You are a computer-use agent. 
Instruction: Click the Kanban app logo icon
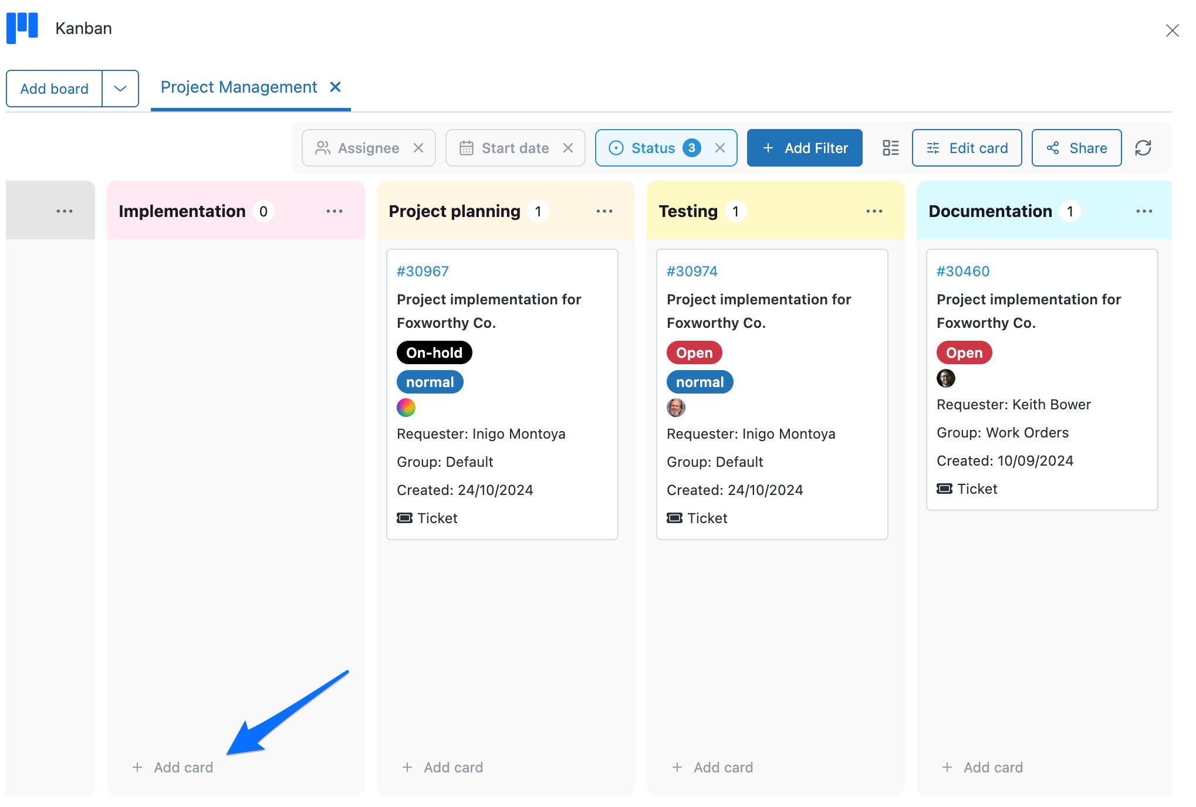[22, 28]
